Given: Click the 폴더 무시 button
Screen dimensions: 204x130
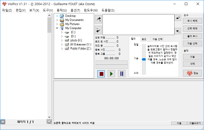Looking at the screenshot, I should coord(192,36).
